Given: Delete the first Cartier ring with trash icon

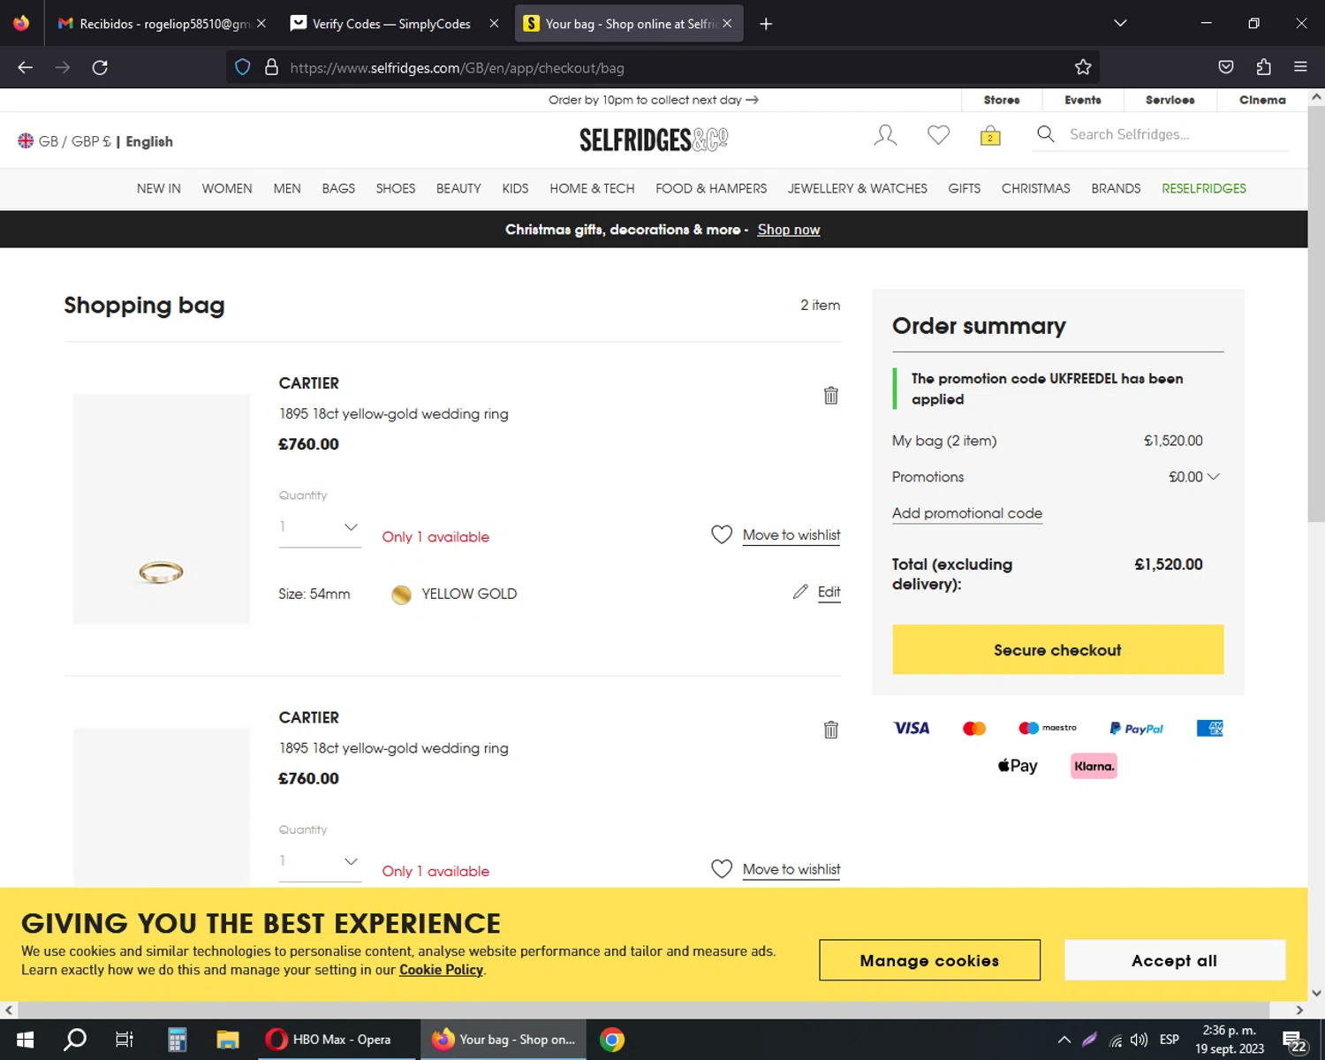Looking at the screenshot, I should pyautogui.click(x=831, y=396).
